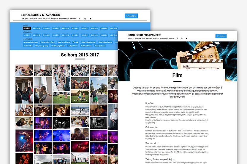Open Multisport Pluzz line photos

[73, 46]
